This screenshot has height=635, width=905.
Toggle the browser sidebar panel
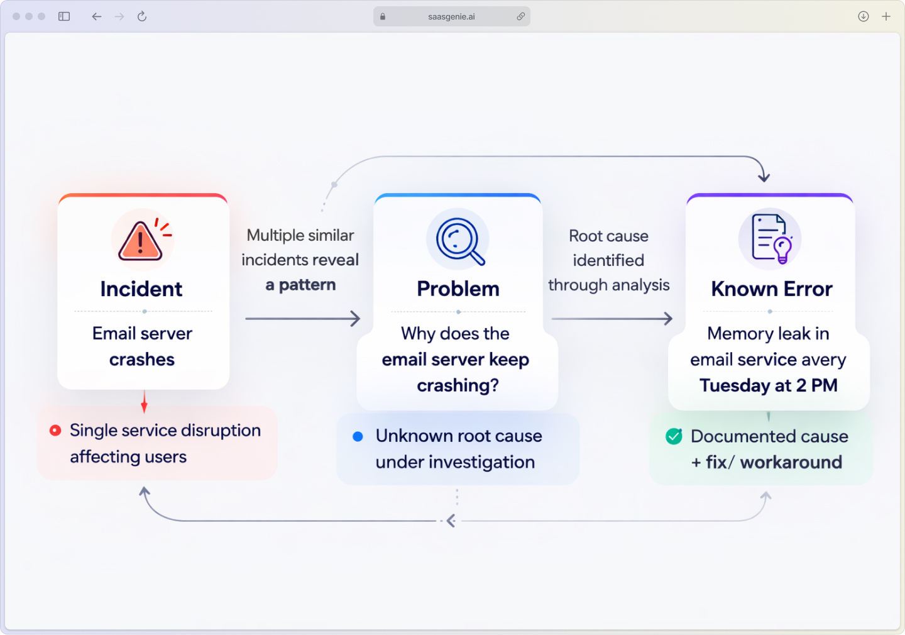tap(63, 16)
